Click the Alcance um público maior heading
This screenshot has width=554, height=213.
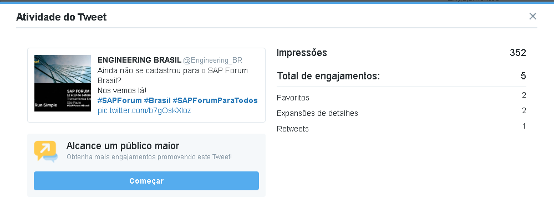[x=123, y=145]
